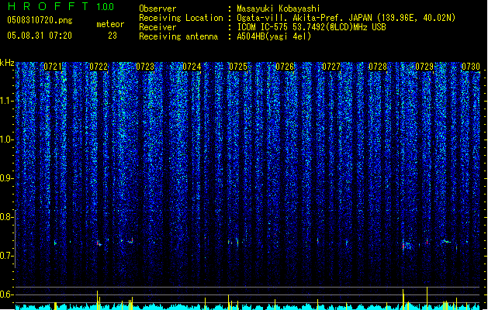Click the 0.9 kHz axis tick label
This screenshot has width=488, height=310.
(7, 178)
